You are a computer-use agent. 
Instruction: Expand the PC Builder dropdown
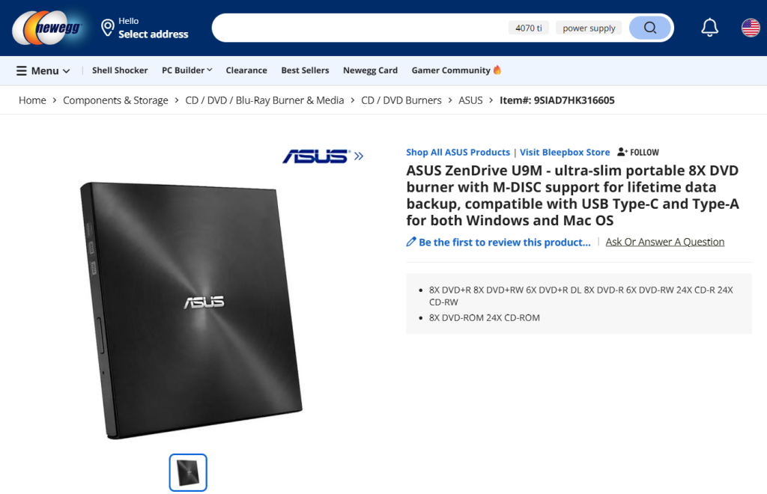tap(187, 70)
